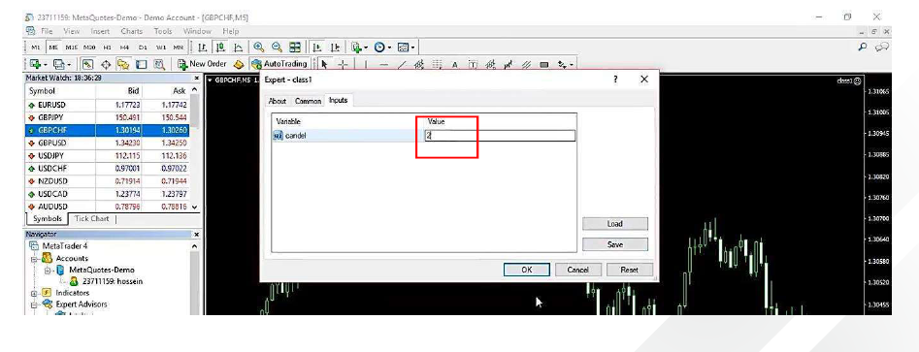Click the search magnifier at top right
This screenshot has width=919, height=352.
[862, 47]
